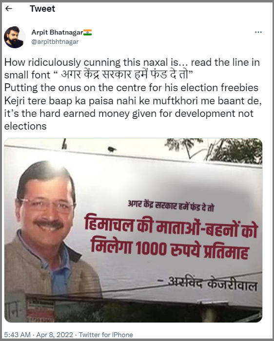Open the attached billboard photo
Viewport: 274px width, 341px height.
(x=133, y=230)
